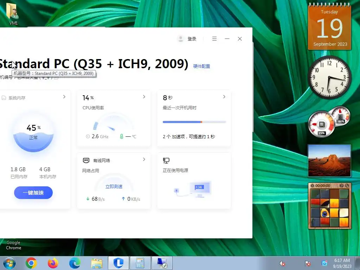Click the CPU usage dial gauge

[114, 122]
